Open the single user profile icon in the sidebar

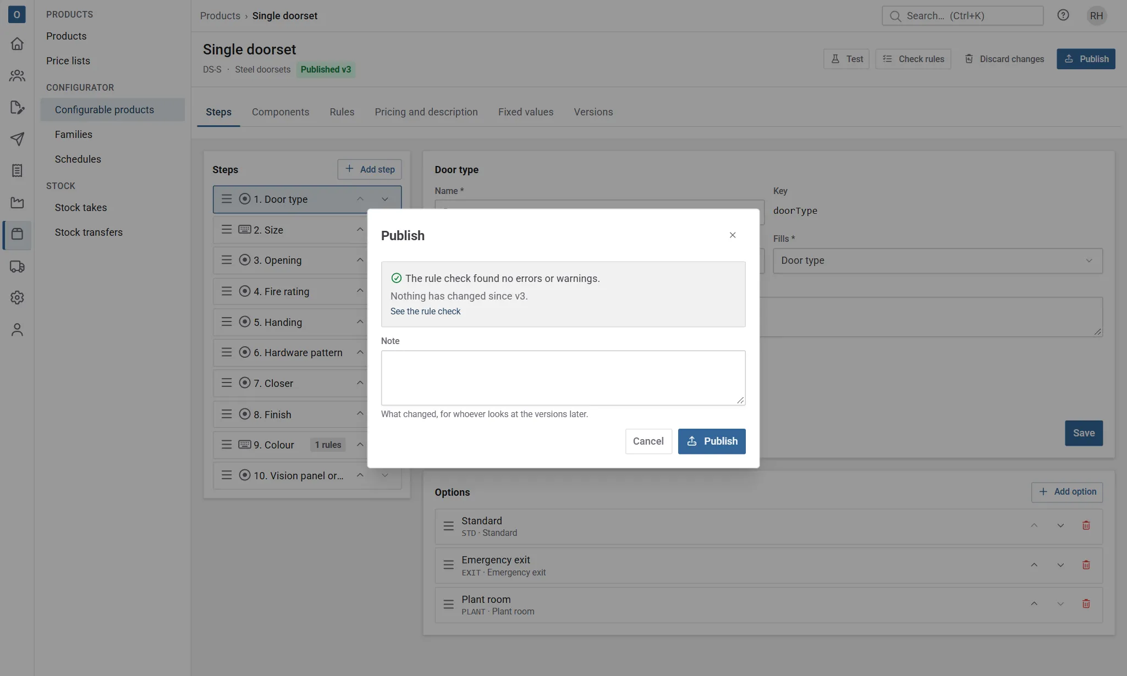[x=17, y=329]
